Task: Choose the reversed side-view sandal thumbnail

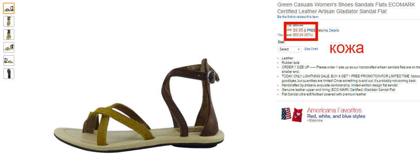Action: 9,60
